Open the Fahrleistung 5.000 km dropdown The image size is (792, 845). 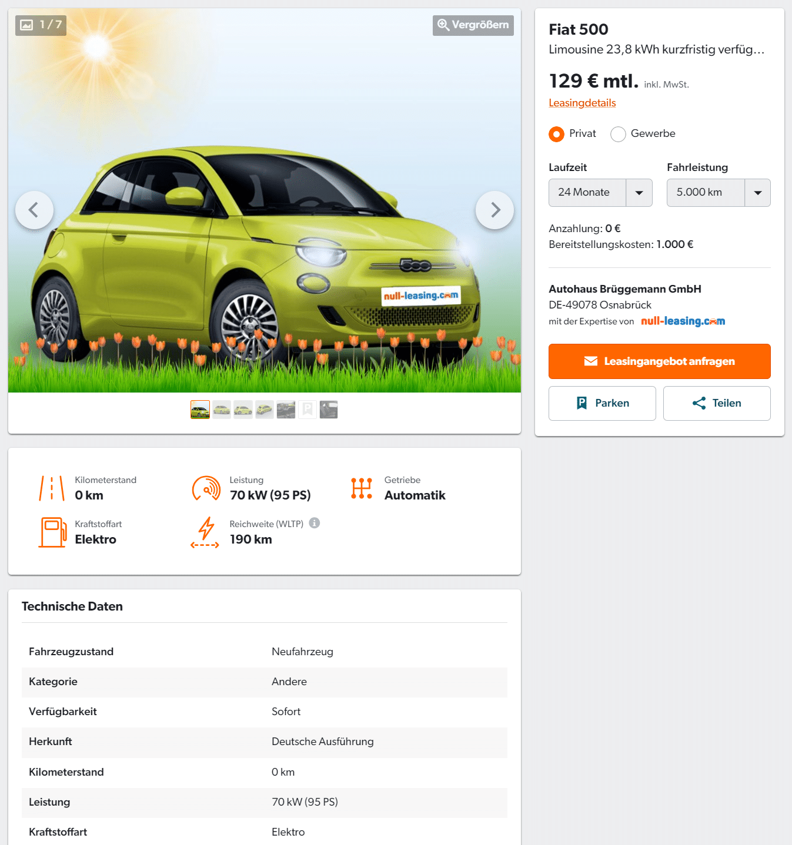coord(719,193)
